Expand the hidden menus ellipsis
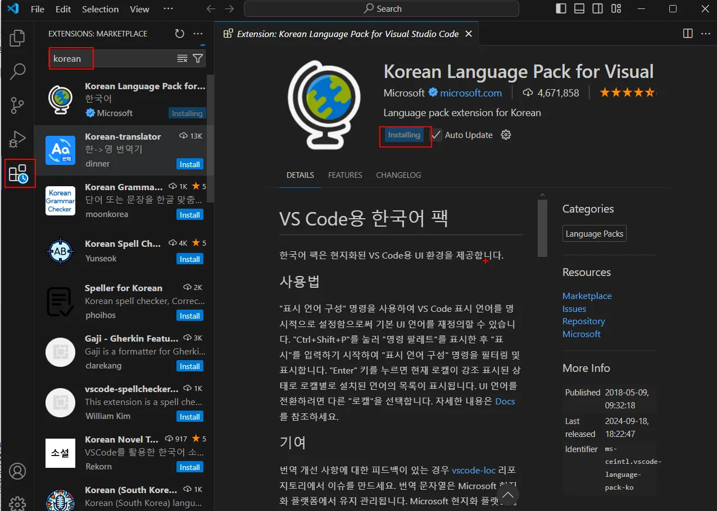This screenshot has width=717, height=511. [x=168, y=9]
